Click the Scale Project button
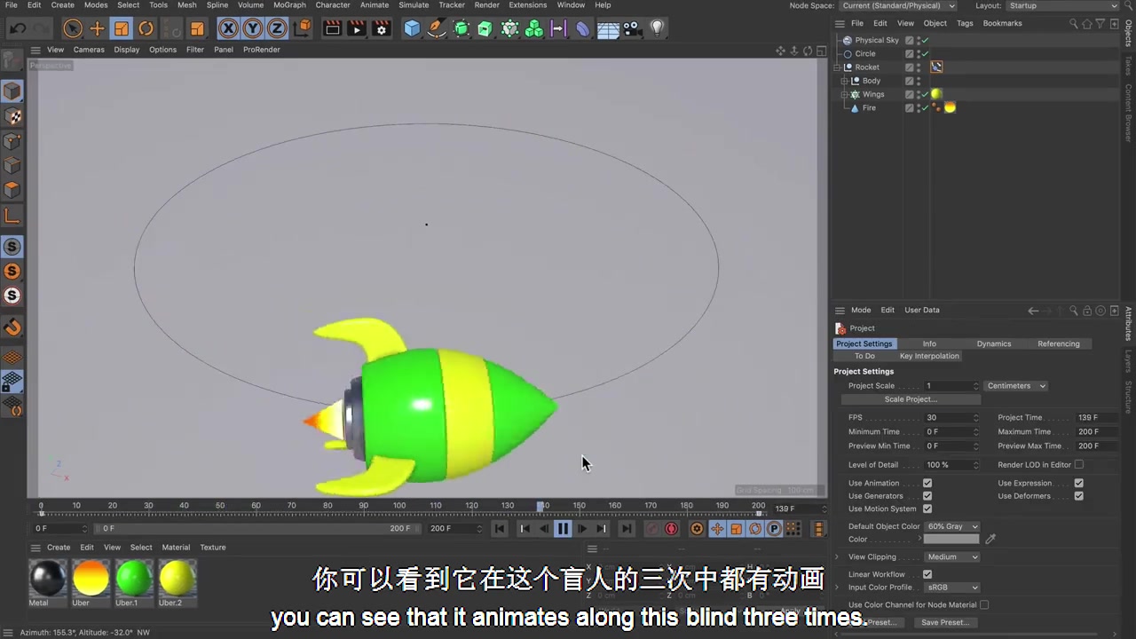The image size is (1136, 639). pyautogui.click(x=911, y=398)
